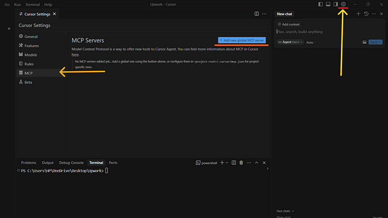Show chat history clock icon

[x=366, y=14]
